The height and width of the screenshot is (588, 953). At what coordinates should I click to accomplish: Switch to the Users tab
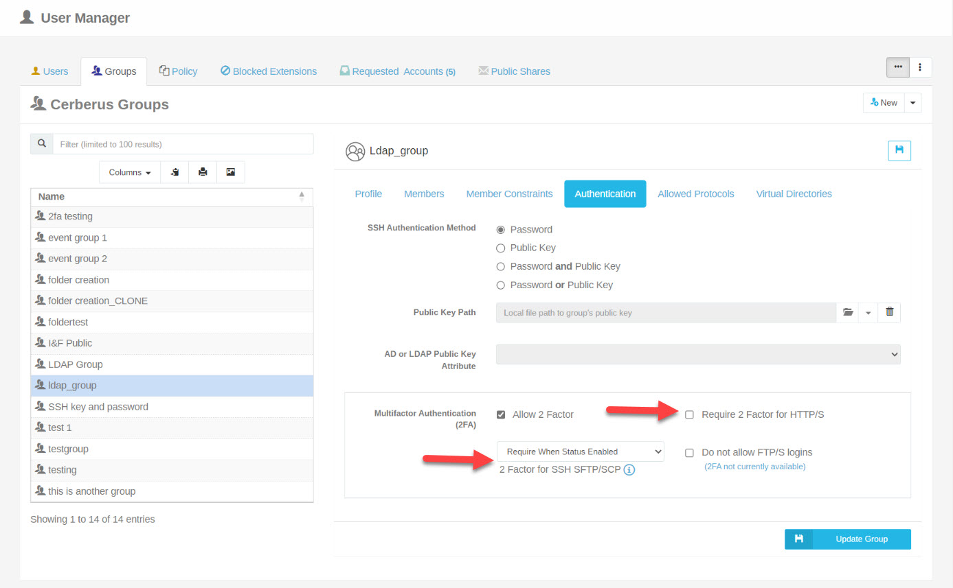(50, 71)
